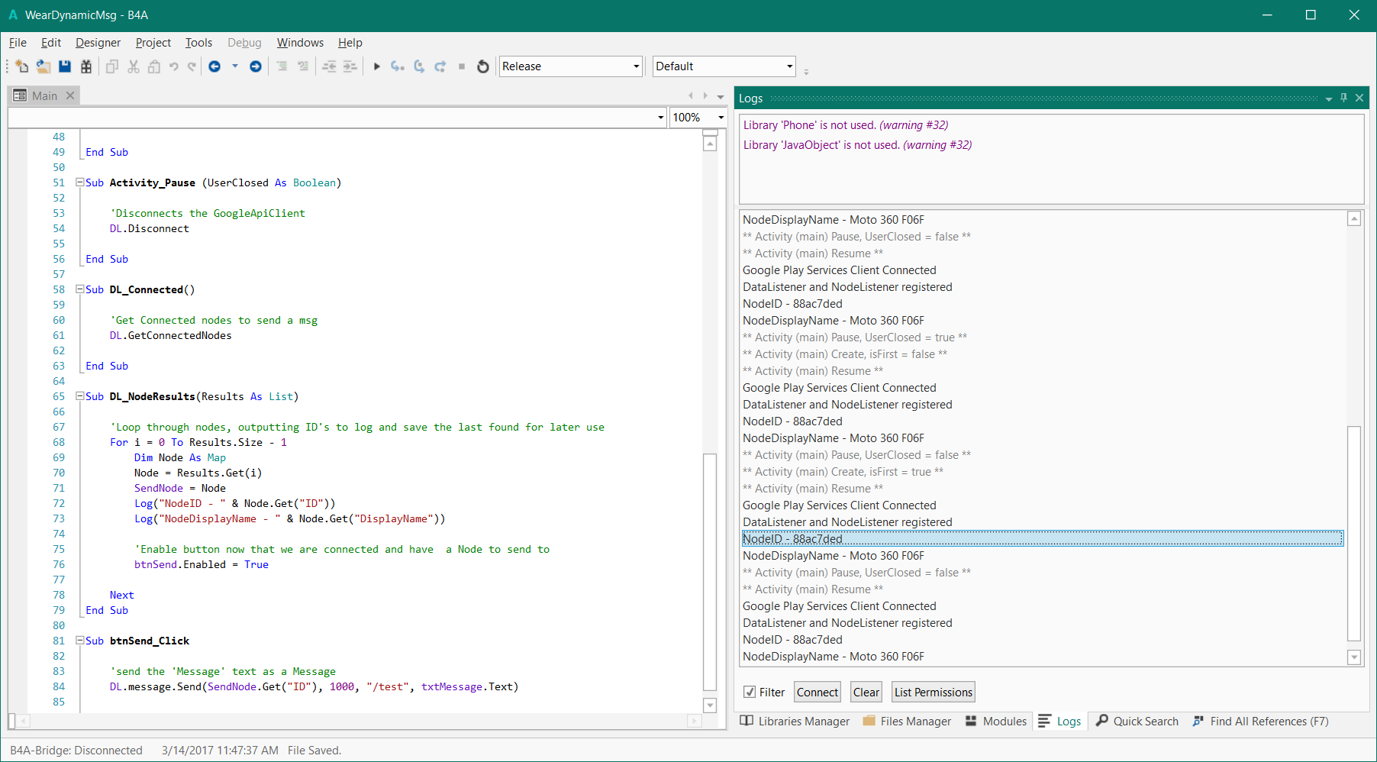Viewport: 1377px width, 762px height.
Task: Switch to Libraries Manager tab
Action: 795,722
